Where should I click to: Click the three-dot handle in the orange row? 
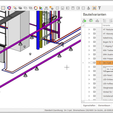click(x=99, y=63)
